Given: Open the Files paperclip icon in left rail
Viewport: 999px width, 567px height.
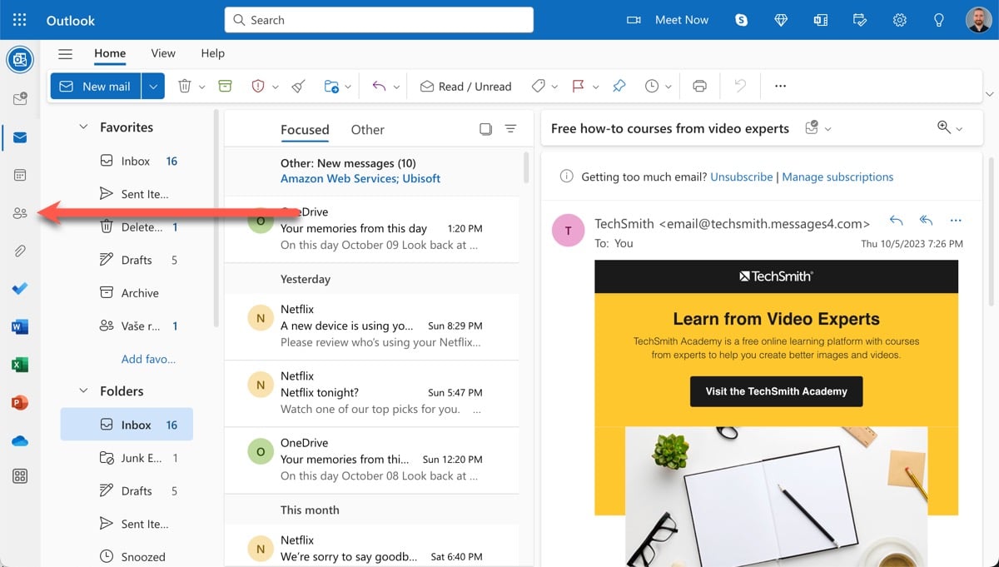Looking at the screenshot, I should 20,251.
